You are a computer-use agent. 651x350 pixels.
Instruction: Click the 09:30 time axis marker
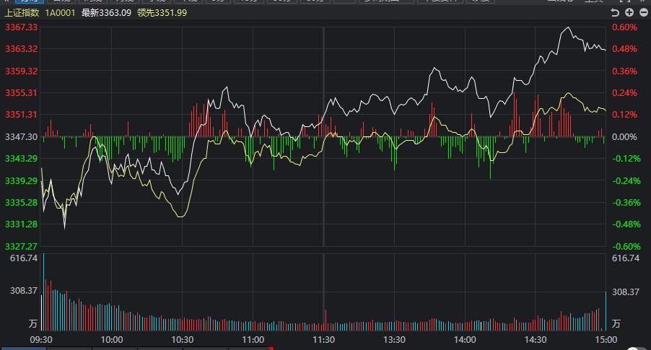[41, 340]
